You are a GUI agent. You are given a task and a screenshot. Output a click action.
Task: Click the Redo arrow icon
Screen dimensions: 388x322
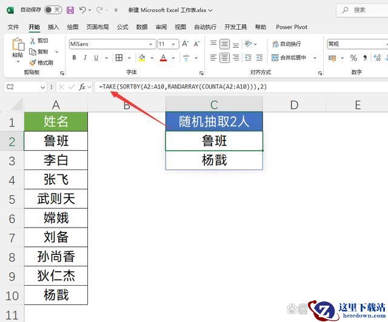click(99, 10)
